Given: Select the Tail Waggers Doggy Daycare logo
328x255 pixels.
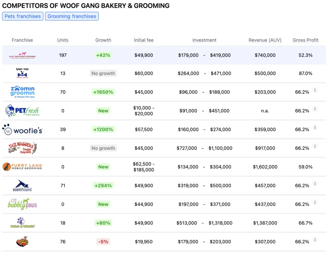Looking at the screenshot, I should click(22, 148).
